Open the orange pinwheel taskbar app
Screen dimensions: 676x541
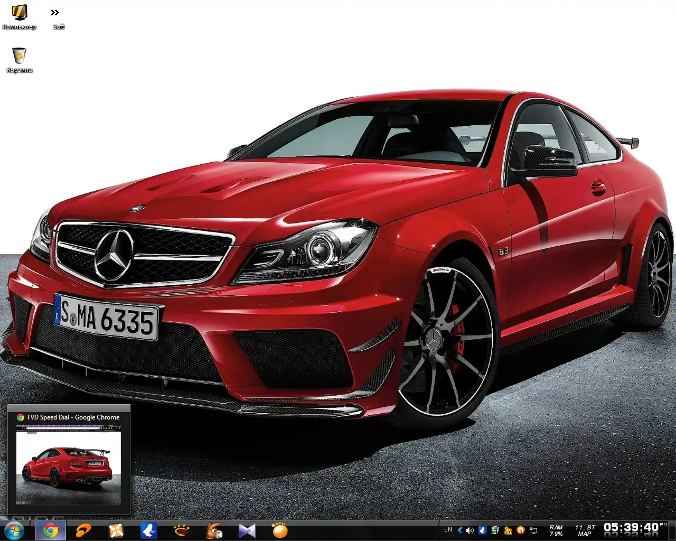(x=116, y=530)
